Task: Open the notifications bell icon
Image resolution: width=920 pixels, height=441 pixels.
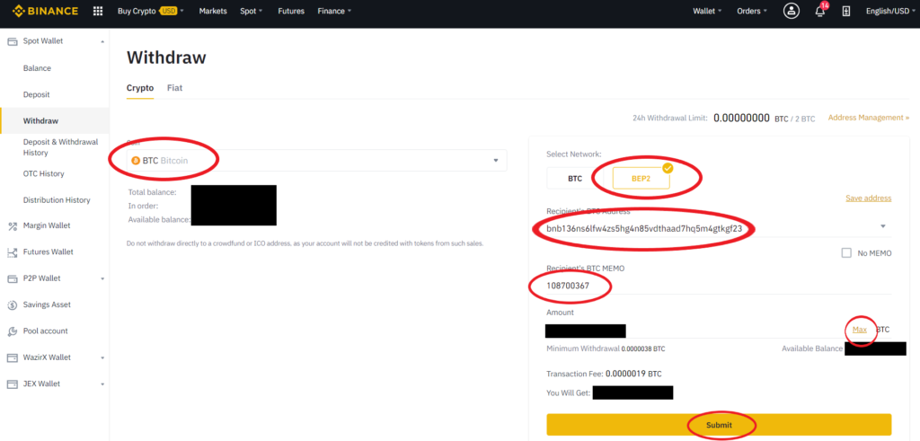Action: (x=820, y=11)
